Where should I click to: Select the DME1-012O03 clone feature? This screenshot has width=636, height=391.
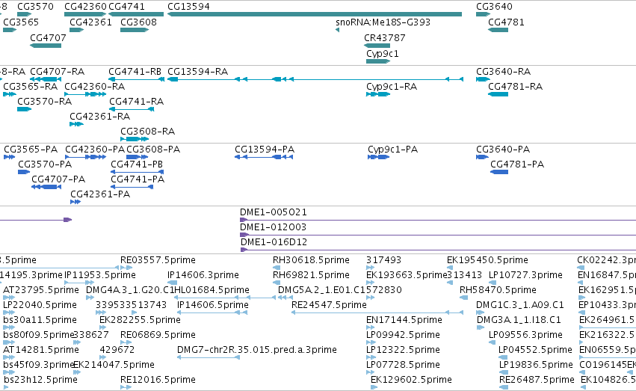[438, 235]
